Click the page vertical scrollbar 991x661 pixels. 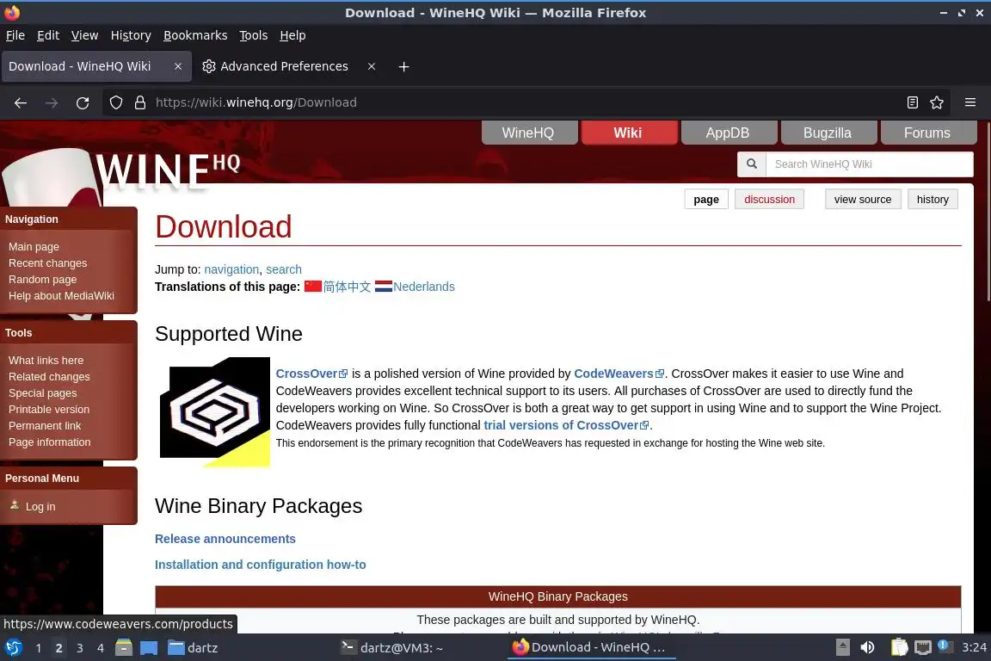(987, 212)
